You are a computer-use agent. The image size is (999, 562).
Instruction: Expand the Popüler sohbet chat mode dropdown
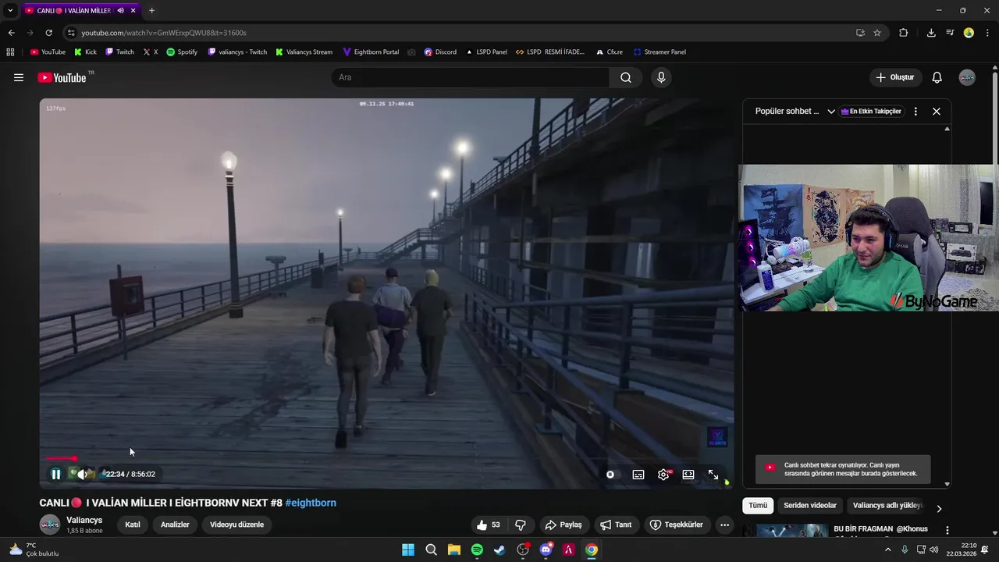[x=795, y=111]
